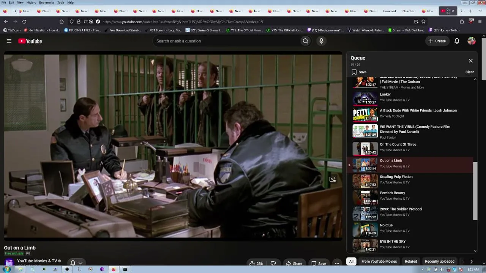Go back with browser back arrow
486x273 pixels.
[6, 22]
